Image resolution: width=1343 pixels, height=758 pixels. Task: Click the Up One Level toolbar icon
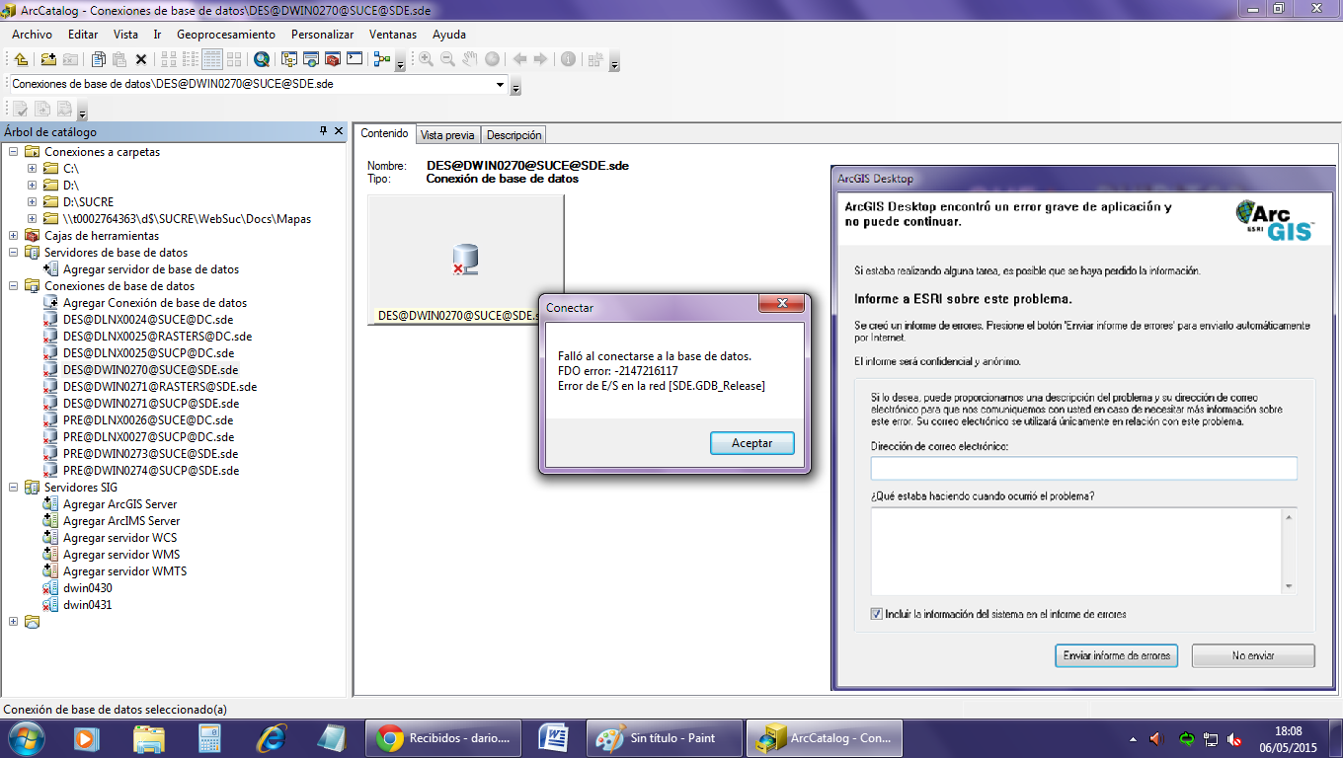tap(21, 59)
